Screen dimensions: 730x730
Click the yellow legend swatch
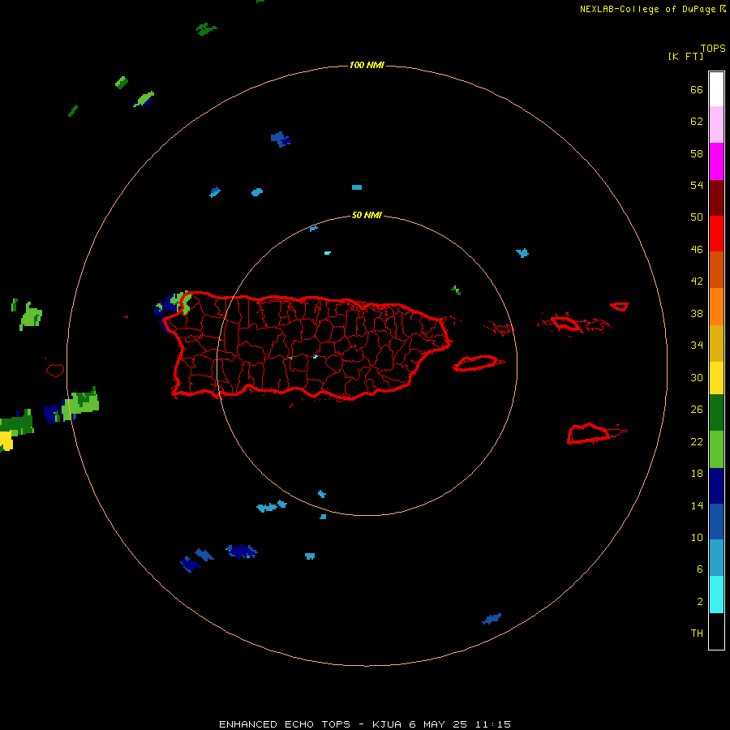(716, 377)
